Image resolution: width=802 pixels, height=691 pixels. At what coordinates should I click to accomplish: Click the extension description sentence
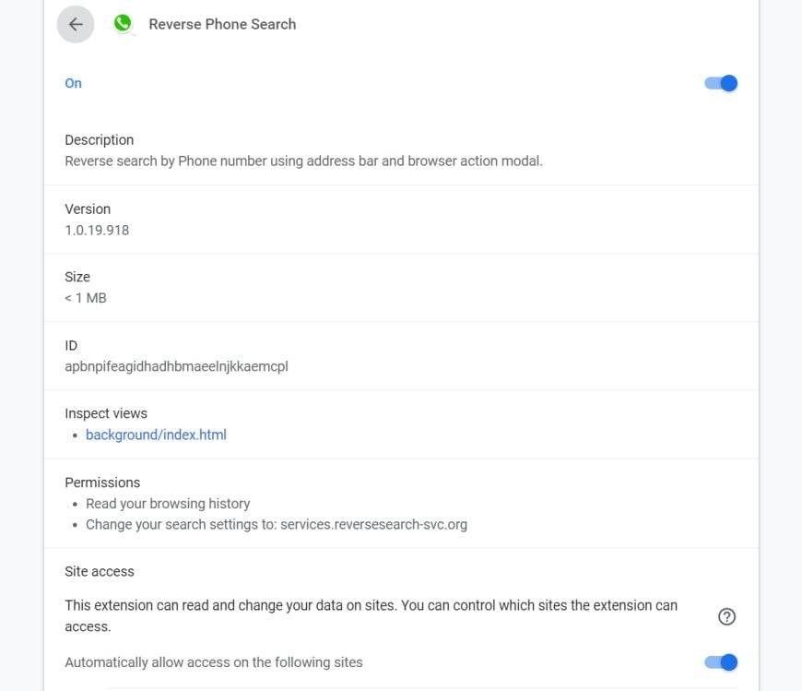(303, 161)
